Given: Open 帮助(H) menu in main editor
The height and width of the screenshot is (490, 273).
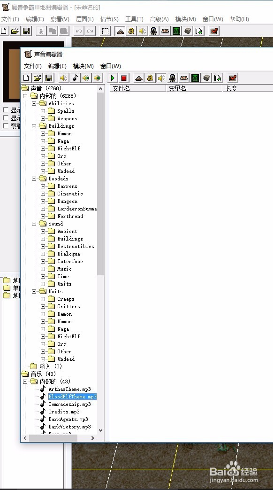Looking at the screenshot, I should click(239, 19).
